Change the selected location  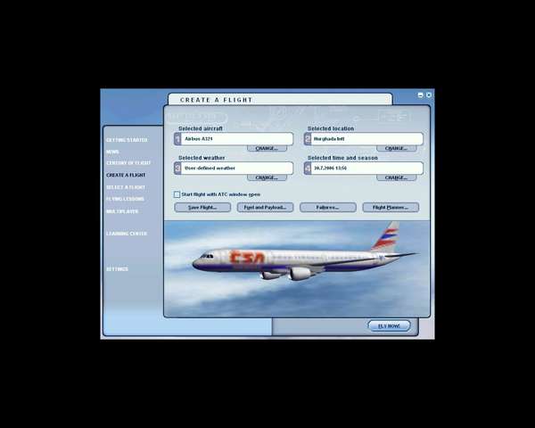point(397,149)
